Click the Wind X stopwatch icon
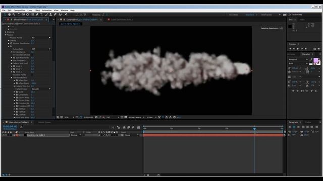The height and width of the screenshot is (181, 323). pyautogui.click(x=14, y=66)
